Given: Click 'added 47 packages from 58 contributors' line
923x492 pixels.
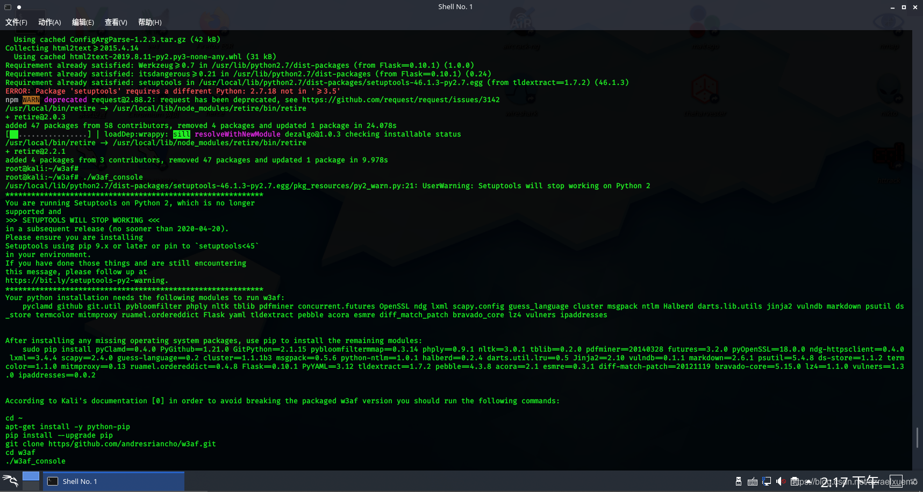Looking at the screenshot, I should coord(201,125).
